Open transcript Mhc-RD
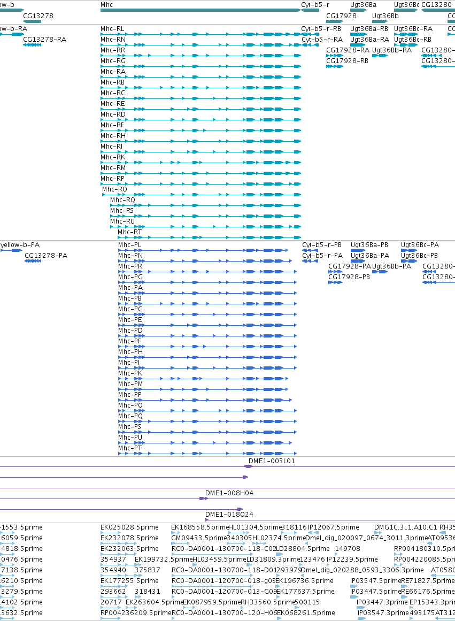Screen dimensions: 455x621 coord(113,114)
